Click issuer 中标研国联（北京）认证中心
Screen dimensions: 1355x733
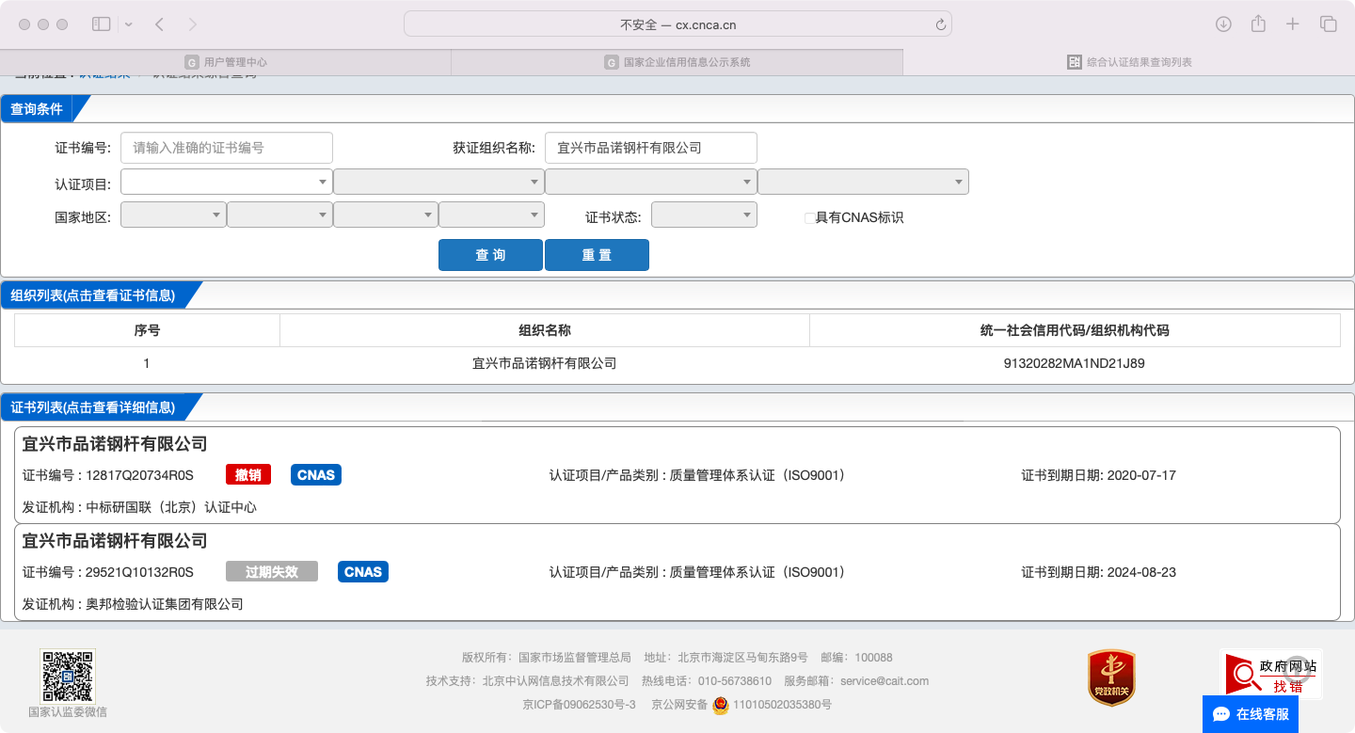171,507
